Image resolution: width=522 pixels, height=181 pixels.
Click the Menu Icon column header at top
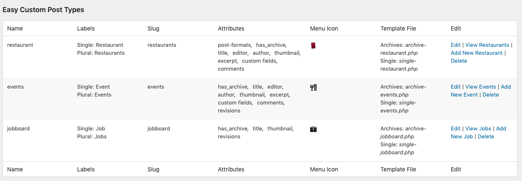tap(324, 28)
